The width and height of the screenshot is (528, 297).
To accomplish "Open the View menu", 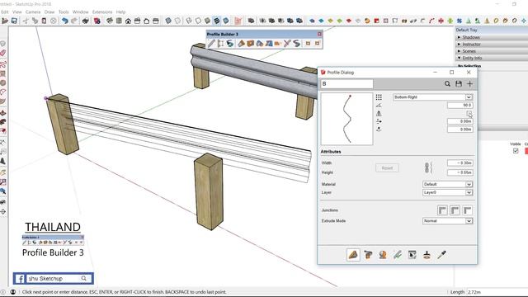I will [x=16, y=12].
